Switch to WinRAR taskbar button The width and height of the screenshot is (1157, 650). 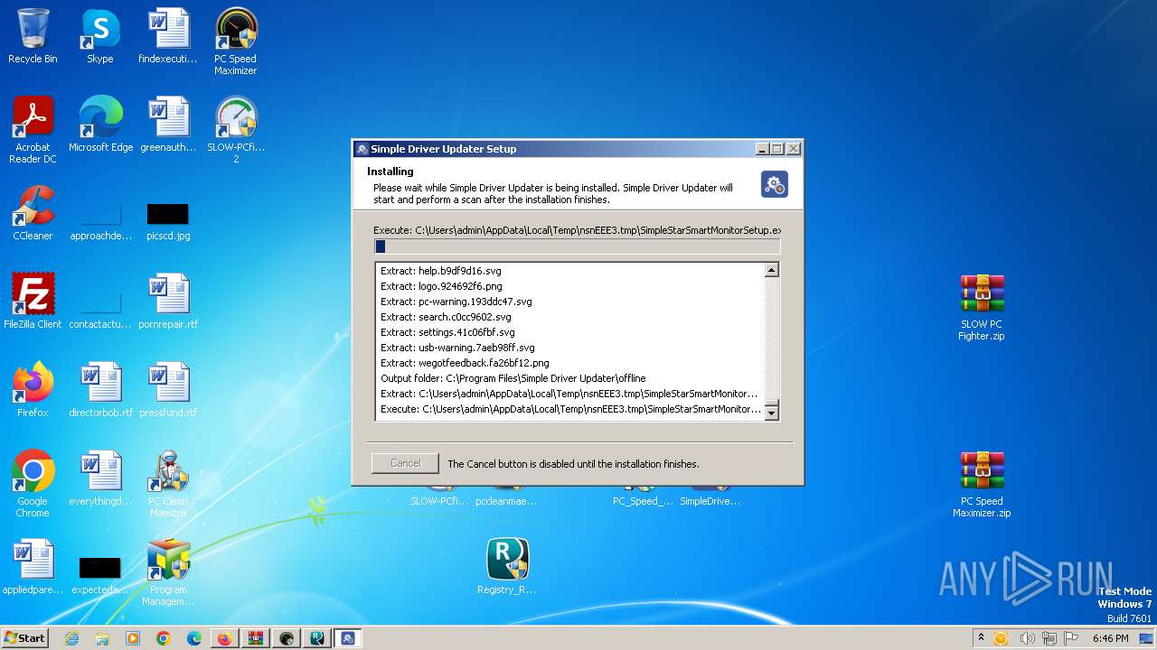pos(255,638)
